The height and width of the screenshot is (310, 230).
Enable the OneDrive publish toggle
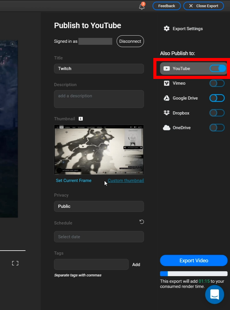(217, 128)
